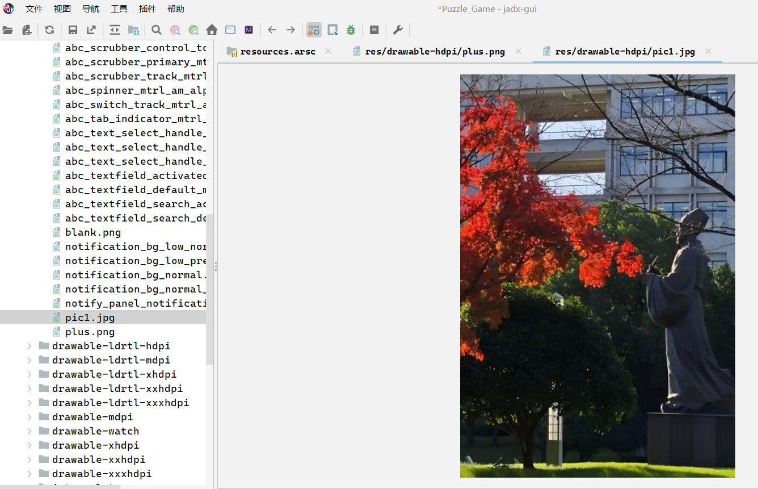Viewport: 758px width, 489px height.
Task: Expand the drawable-watch folder
Action: click(x=30, y=431)
